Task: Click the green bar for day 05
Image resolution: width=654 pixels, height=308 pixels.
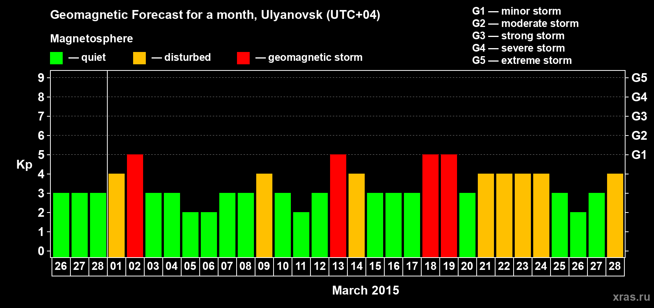Action: pos(190,235)
